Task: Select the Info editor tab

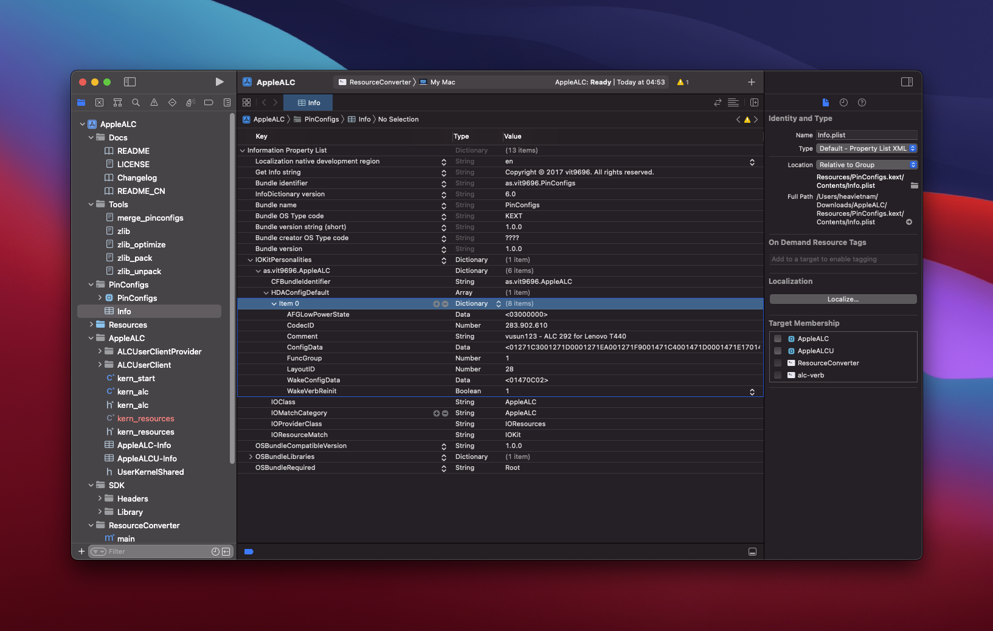Action: click(308, 103)
